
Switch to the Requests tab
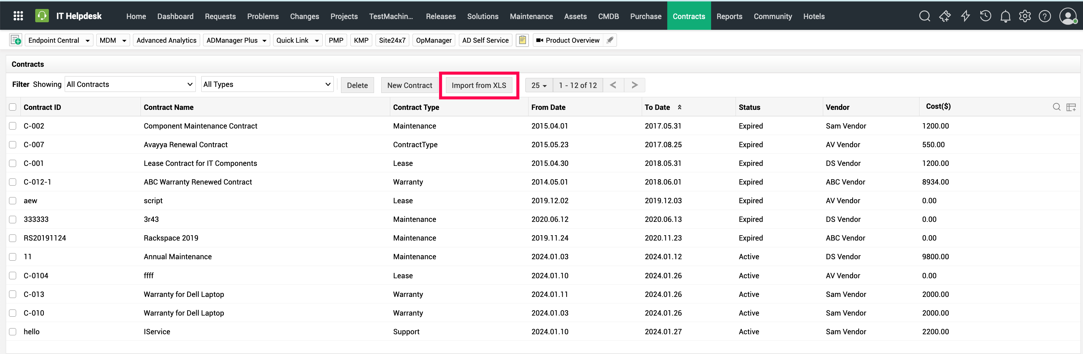tap(220, 16)
